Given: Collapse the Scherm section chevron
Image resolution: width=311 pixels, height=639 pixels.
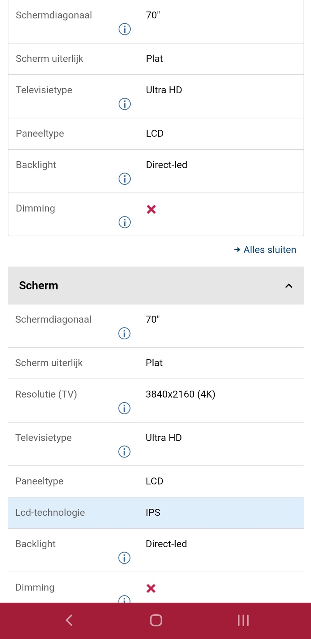Looking at the screenshot, I should point(288,286).
